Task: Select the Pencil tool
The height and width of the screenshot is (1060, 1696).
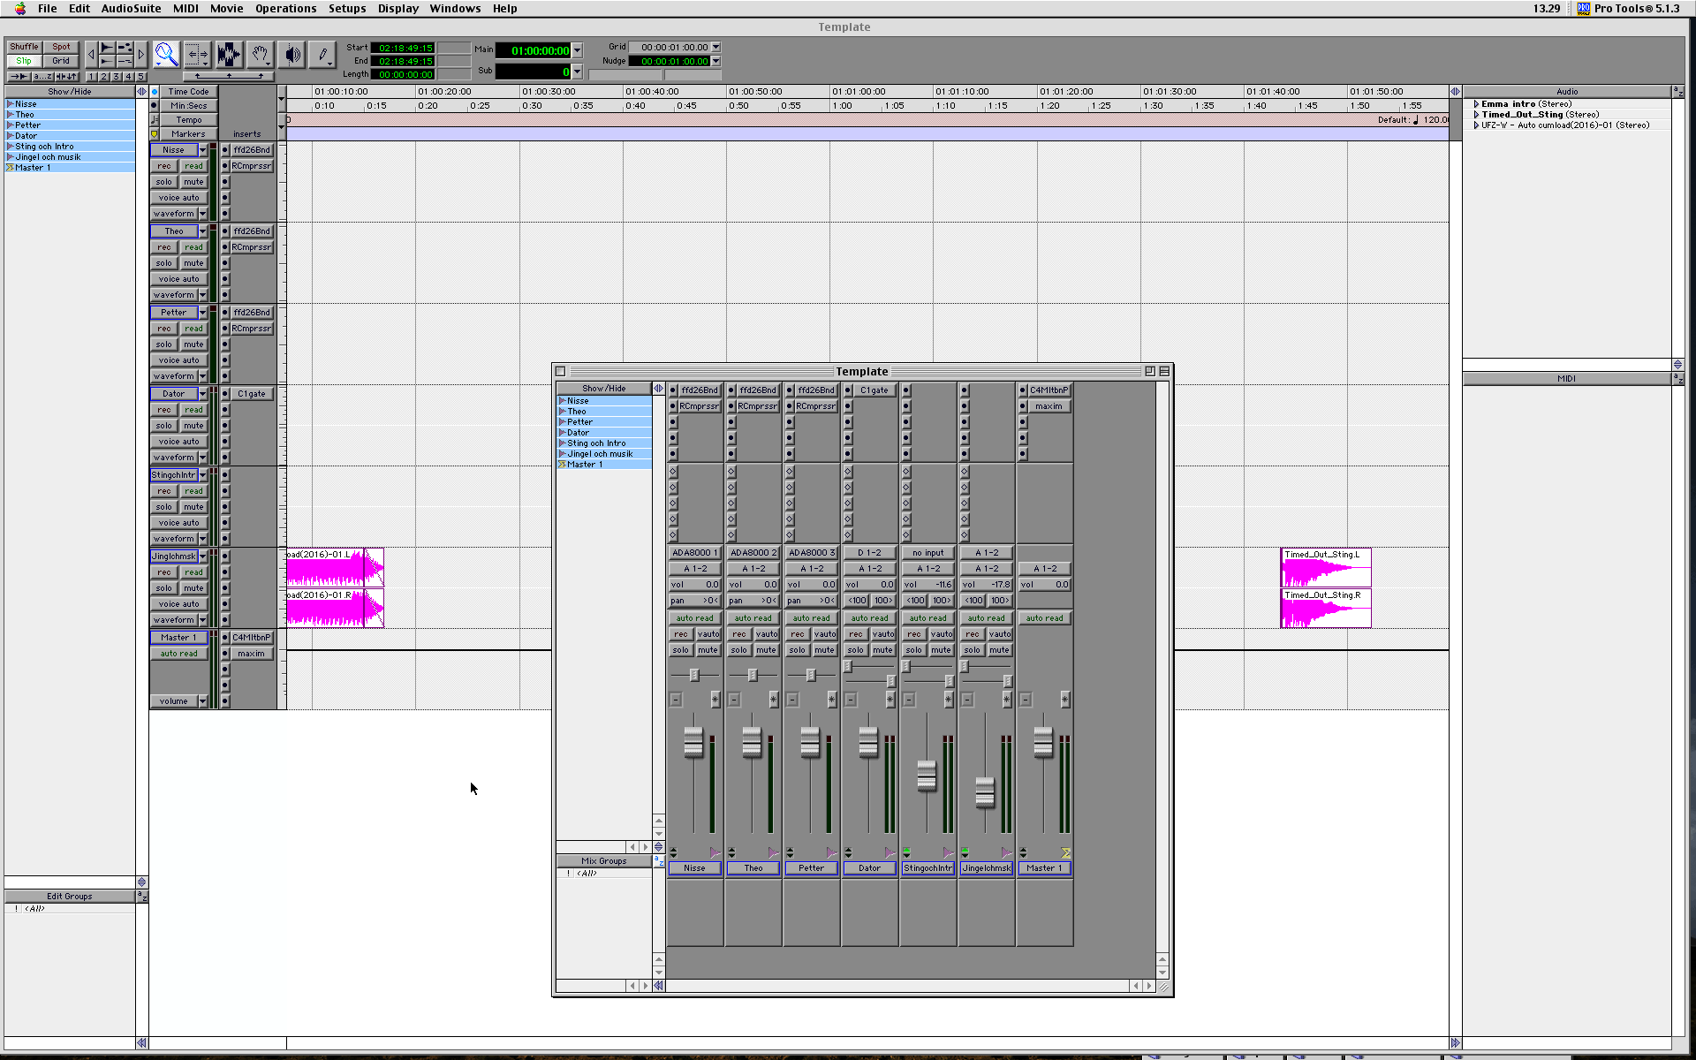Action: (322, 55)
